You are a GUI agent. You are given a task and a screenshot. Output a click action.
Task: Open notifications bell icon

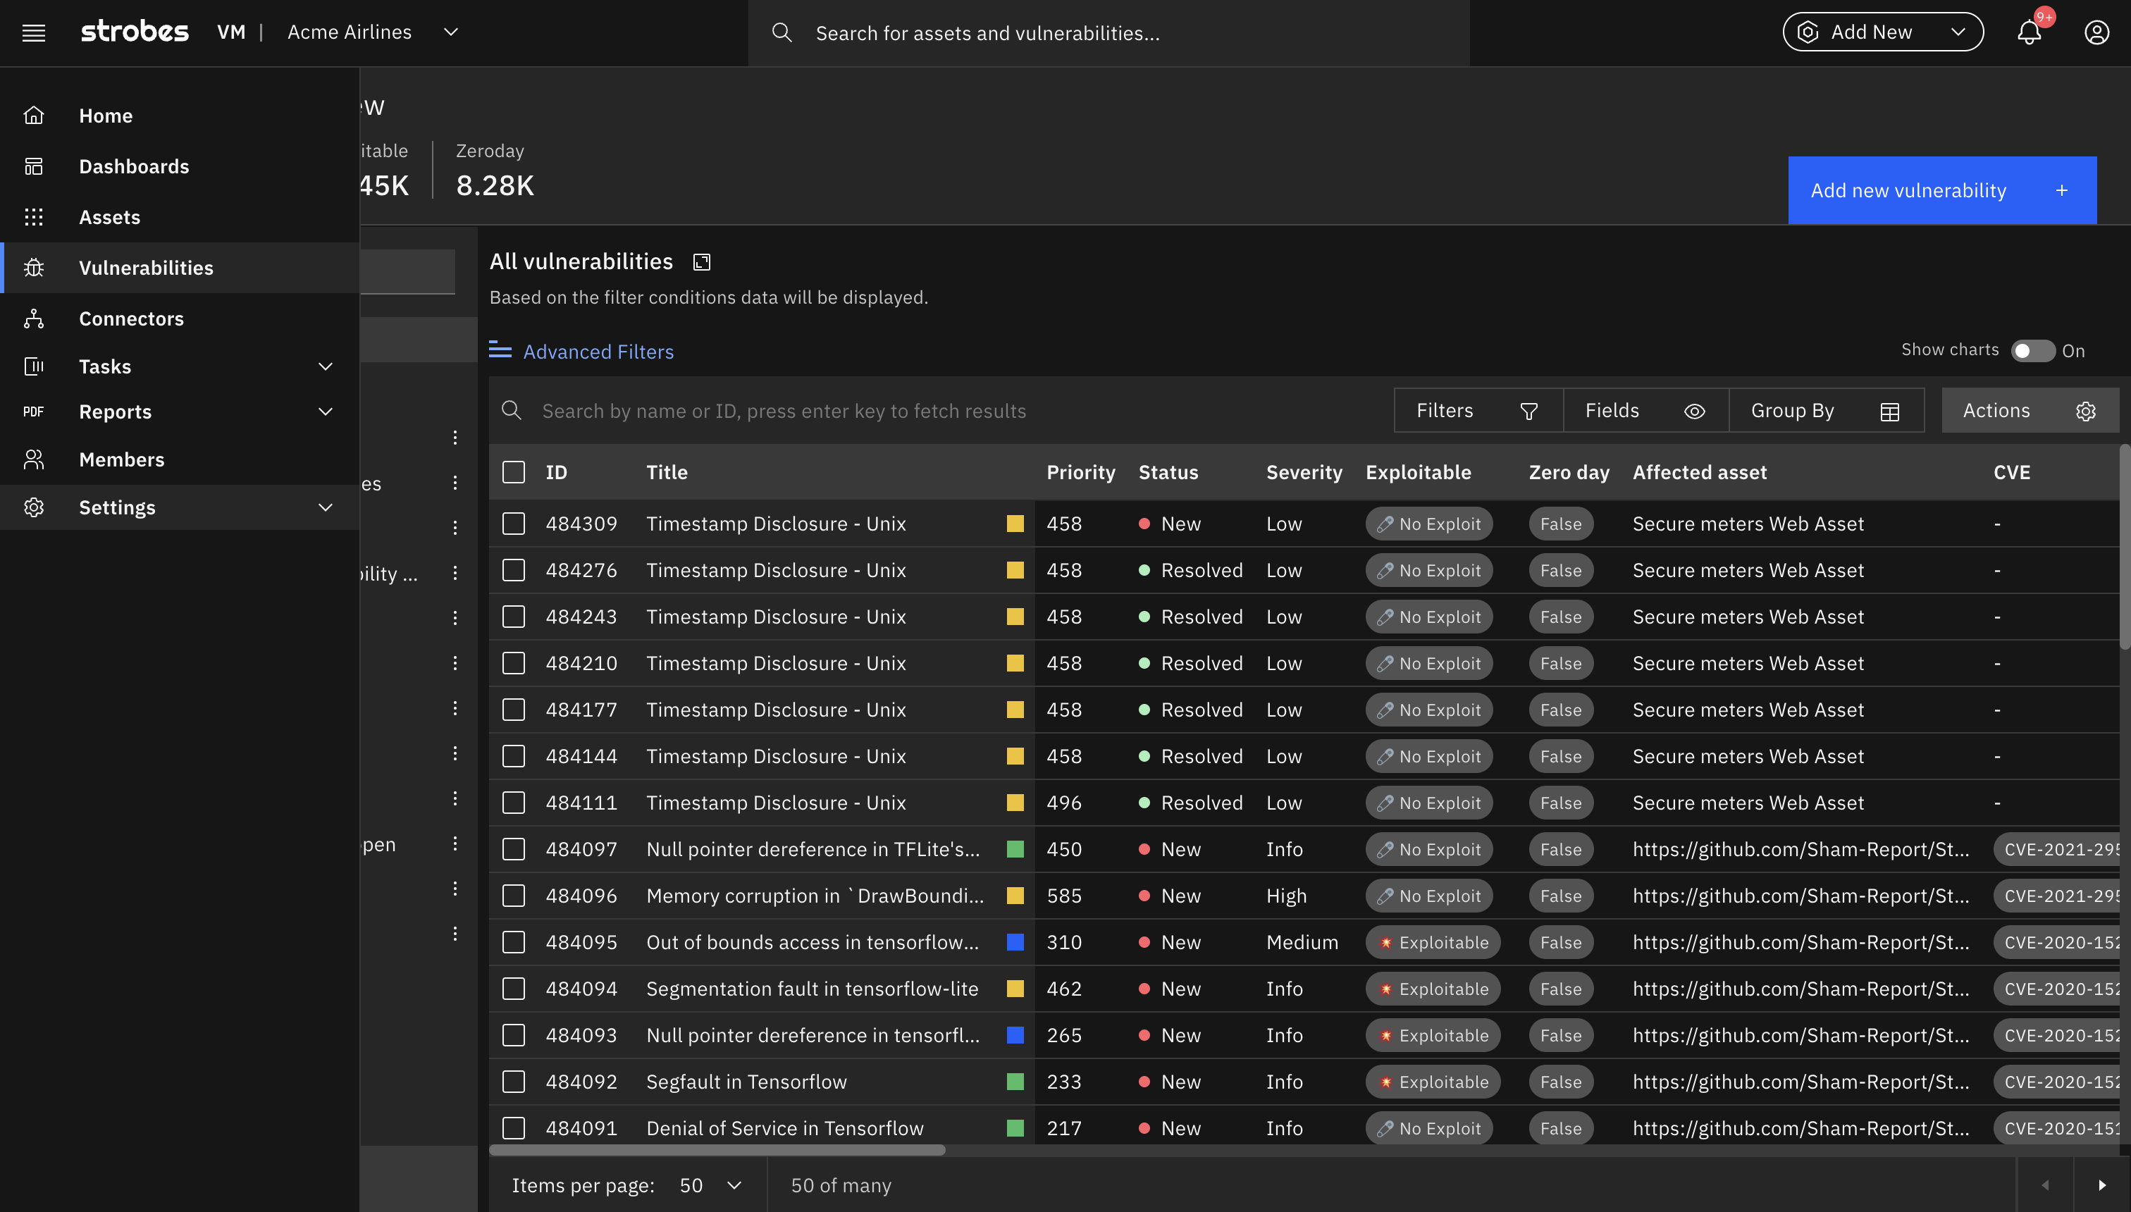coord(2030,32)
